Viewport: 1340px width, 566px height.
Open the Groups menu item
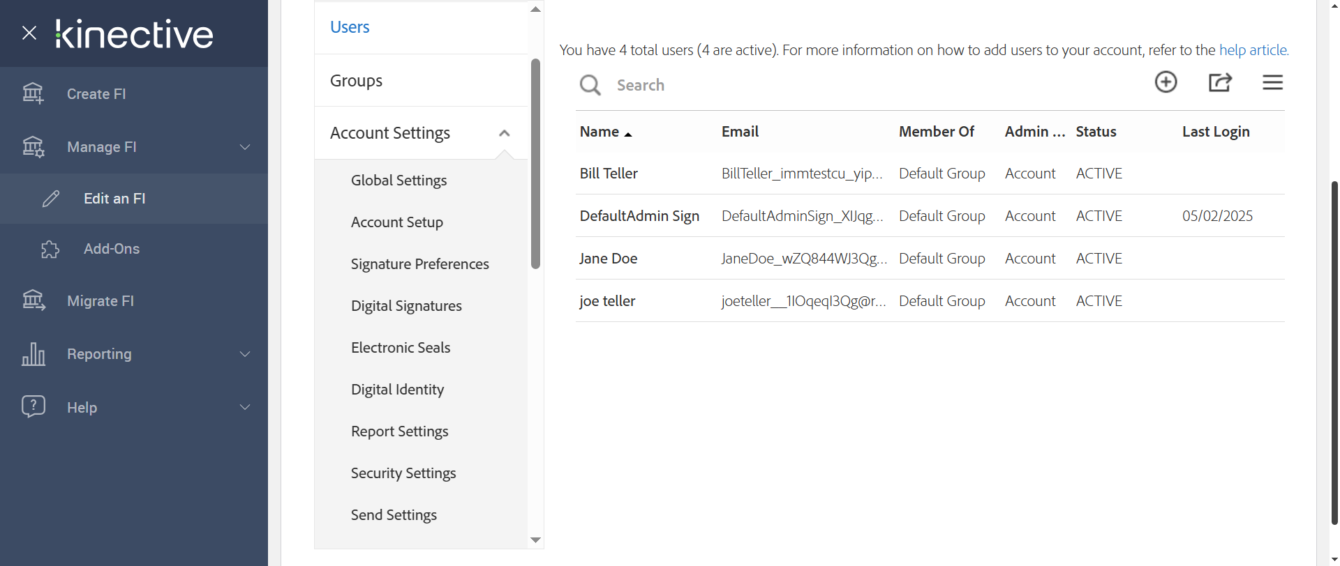tap(356, 81)
